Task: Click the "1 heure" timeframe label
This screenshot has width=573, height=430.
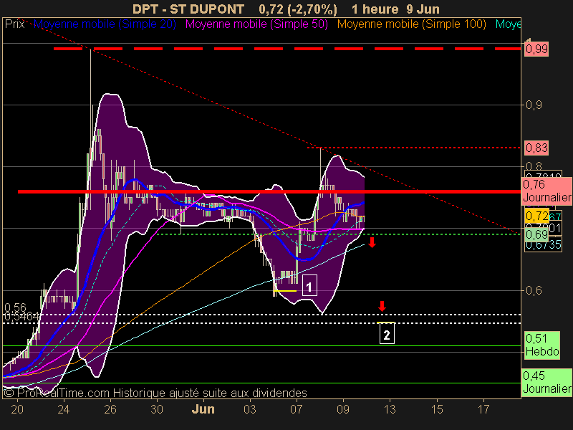Action: coord(375,9)
